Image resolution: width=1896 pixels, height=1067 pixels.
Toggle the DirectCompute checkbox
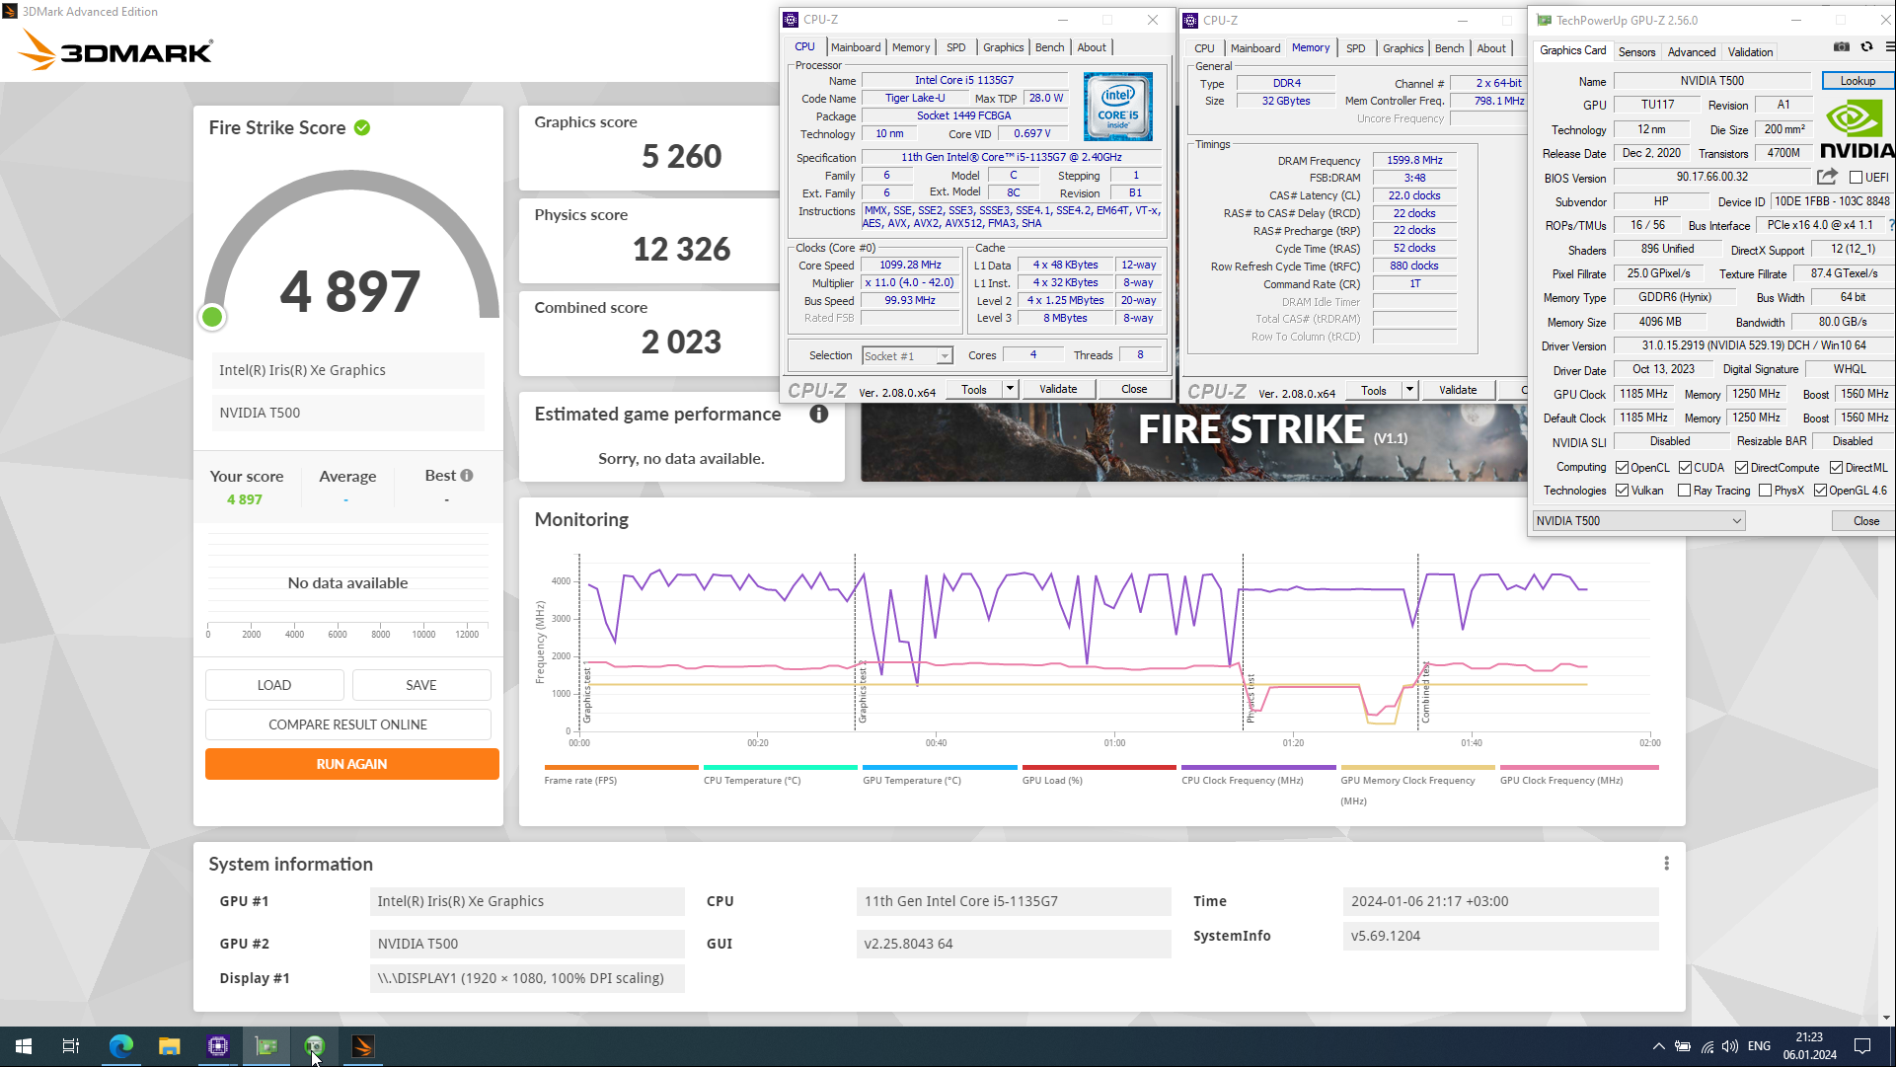click(x=1741, y=467)
